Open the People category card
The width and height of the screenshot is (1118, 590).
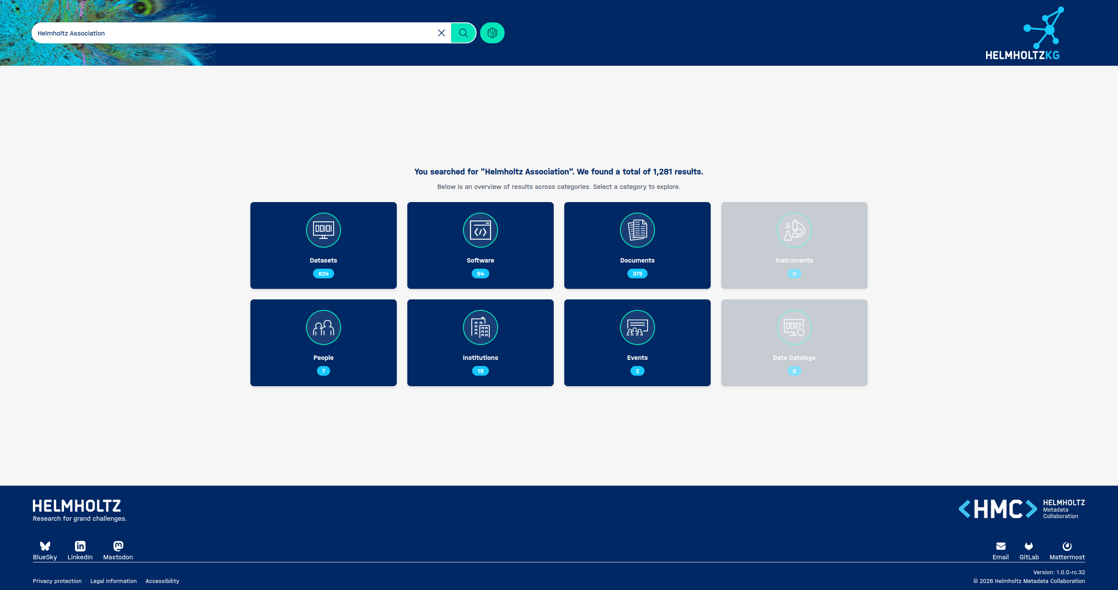click(323, 342)
